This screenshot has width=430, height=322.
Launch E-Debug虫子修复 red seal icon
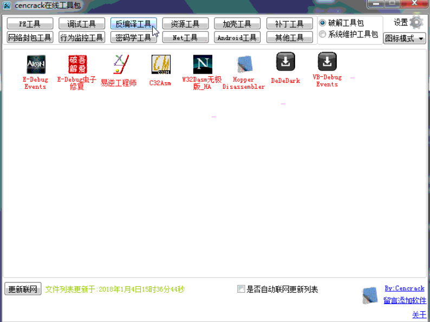click(x=77, y=64)
